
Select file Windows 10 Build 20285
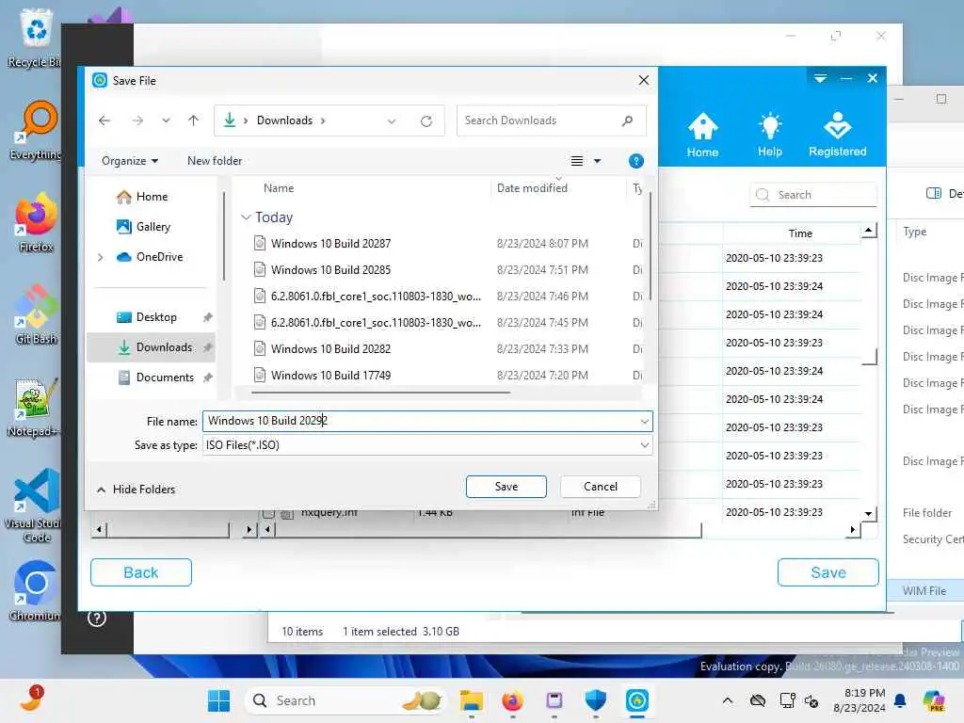[x=330, y=270]
